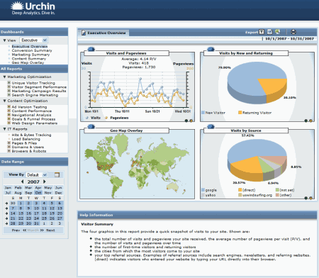The image size is (319, 278).
Task: Expand Navigational Analysis node
Action: tap(9, 115)
